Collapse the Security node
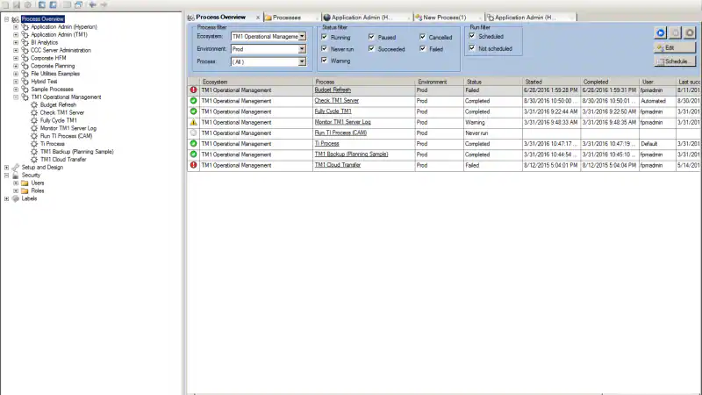This screenshot has width=702, height=395. point(7,175)
